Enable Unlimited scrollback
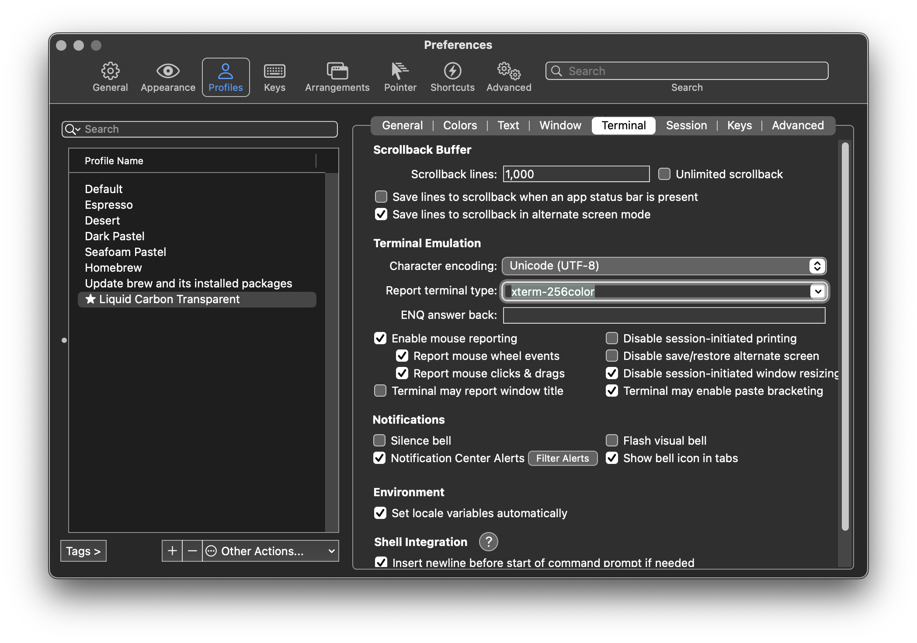This screenshot has width=917, height=643. (x=664, y=174)
